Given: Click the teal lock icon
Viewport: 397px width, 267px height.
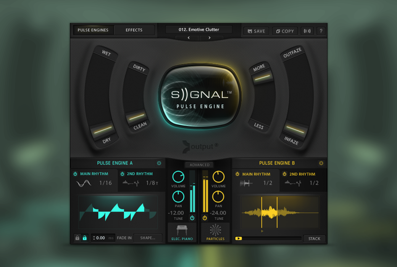Looking at the screenshot, I should 85,238.
